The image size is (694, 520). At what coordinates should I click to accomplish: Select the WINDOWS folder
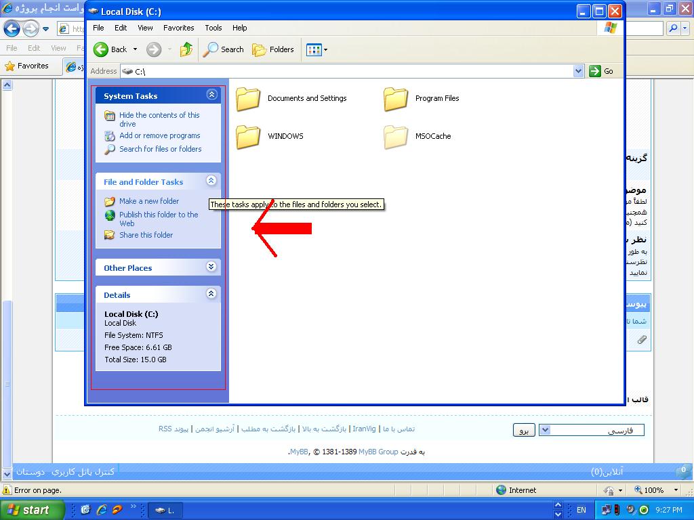pos(249,136)
